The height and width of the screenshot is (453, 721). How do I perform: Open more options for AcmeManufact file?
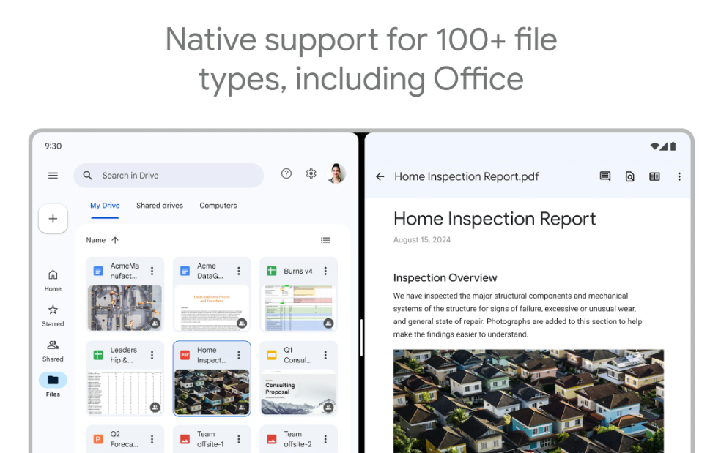[152, 271]
